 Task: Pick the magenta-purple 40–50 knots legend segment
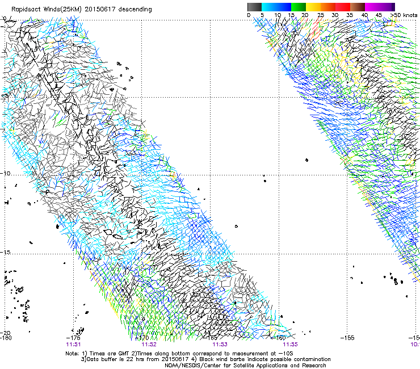click(380, 7)
